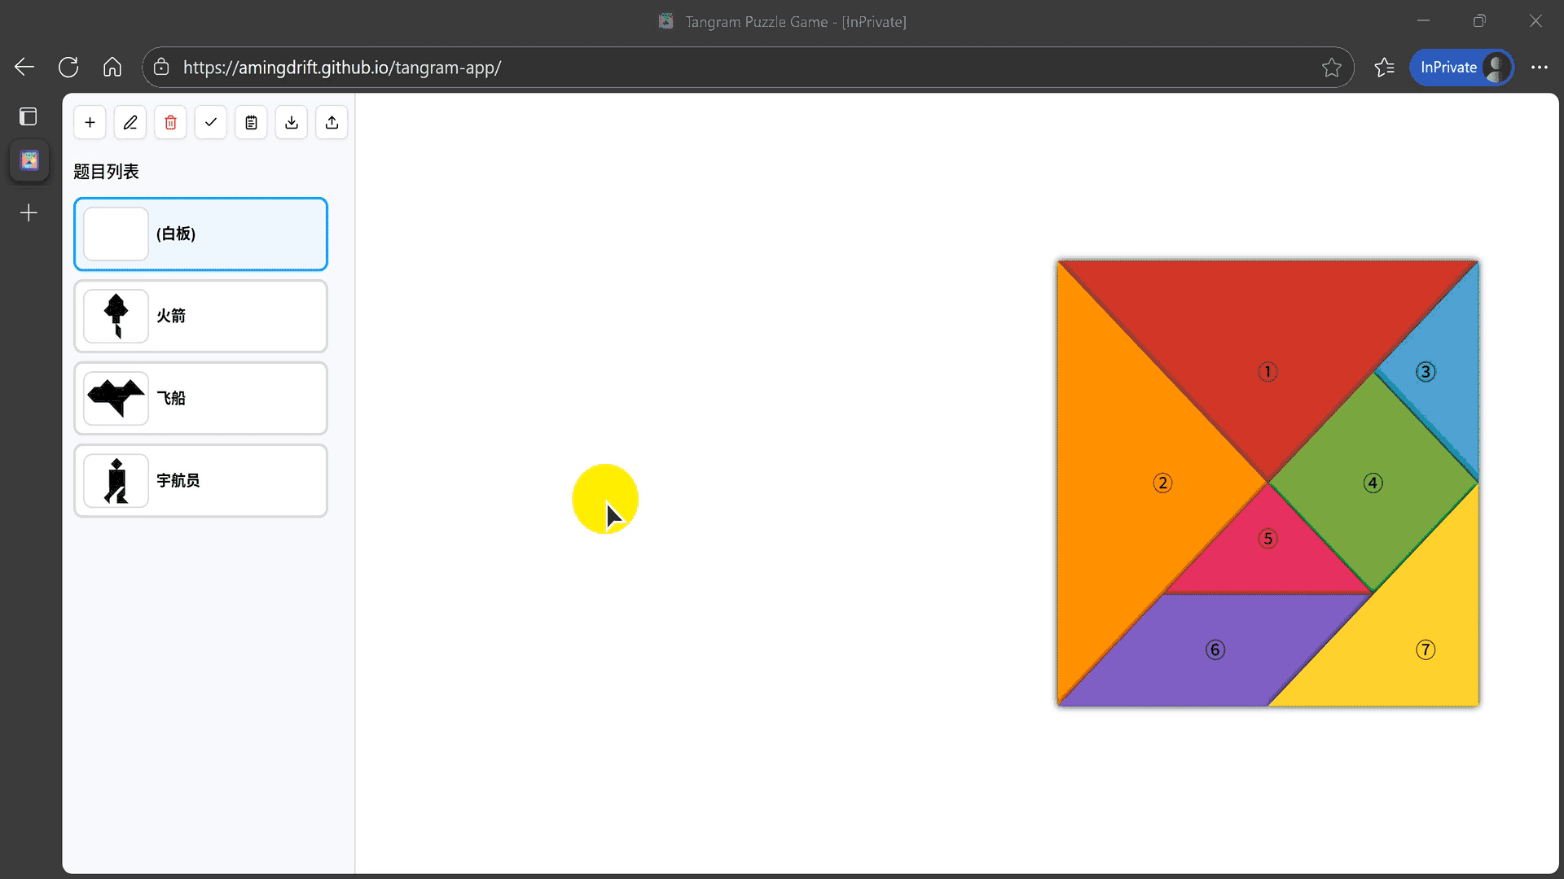This screenshot has height=879, width=1564.
Task: Click the rocket silhouette thumbnail
Action: (116, 317)
